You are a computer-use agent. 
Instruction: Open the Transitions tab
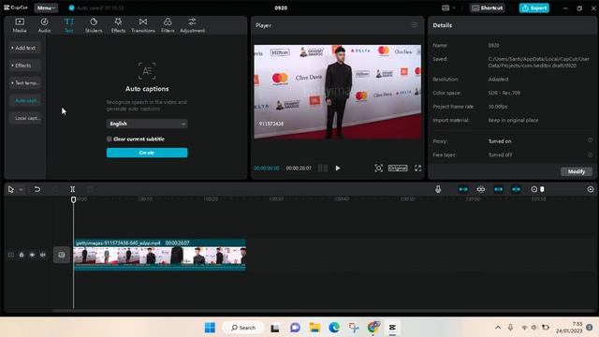pos(143,25)
